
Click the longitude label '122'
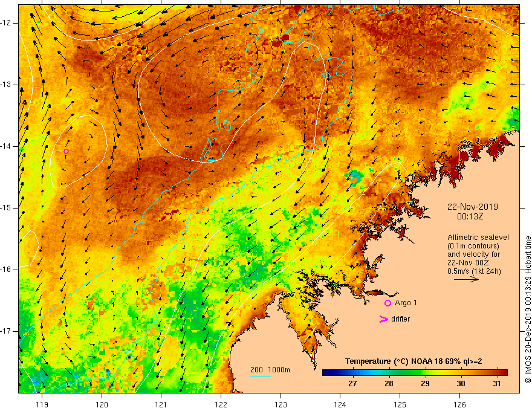tap(221, 404)
